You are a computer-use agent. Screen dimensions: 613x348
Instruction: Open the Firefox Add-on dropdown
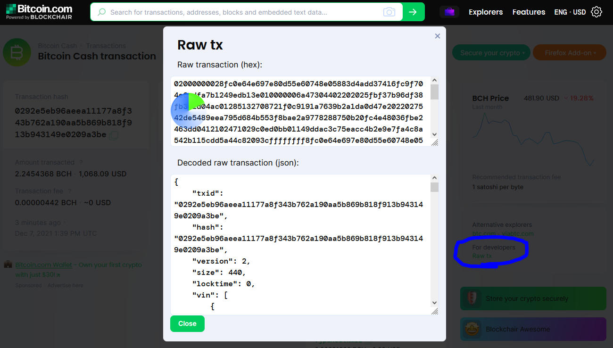point(570,53)
